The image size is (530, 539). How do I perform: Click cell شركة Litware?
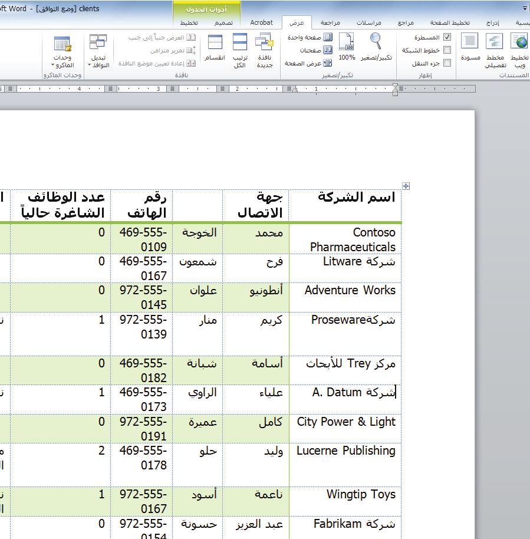coord(359,262)
